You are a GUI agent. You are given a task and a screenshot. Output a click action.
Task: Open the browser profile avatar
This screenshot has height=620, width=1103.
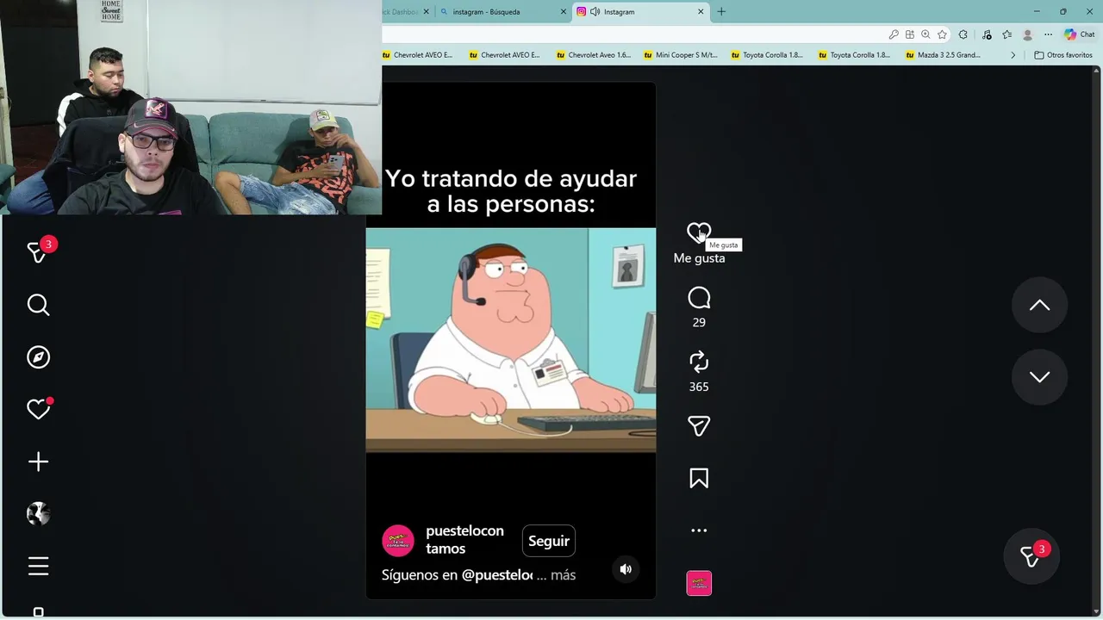[x=1027, y=34]
